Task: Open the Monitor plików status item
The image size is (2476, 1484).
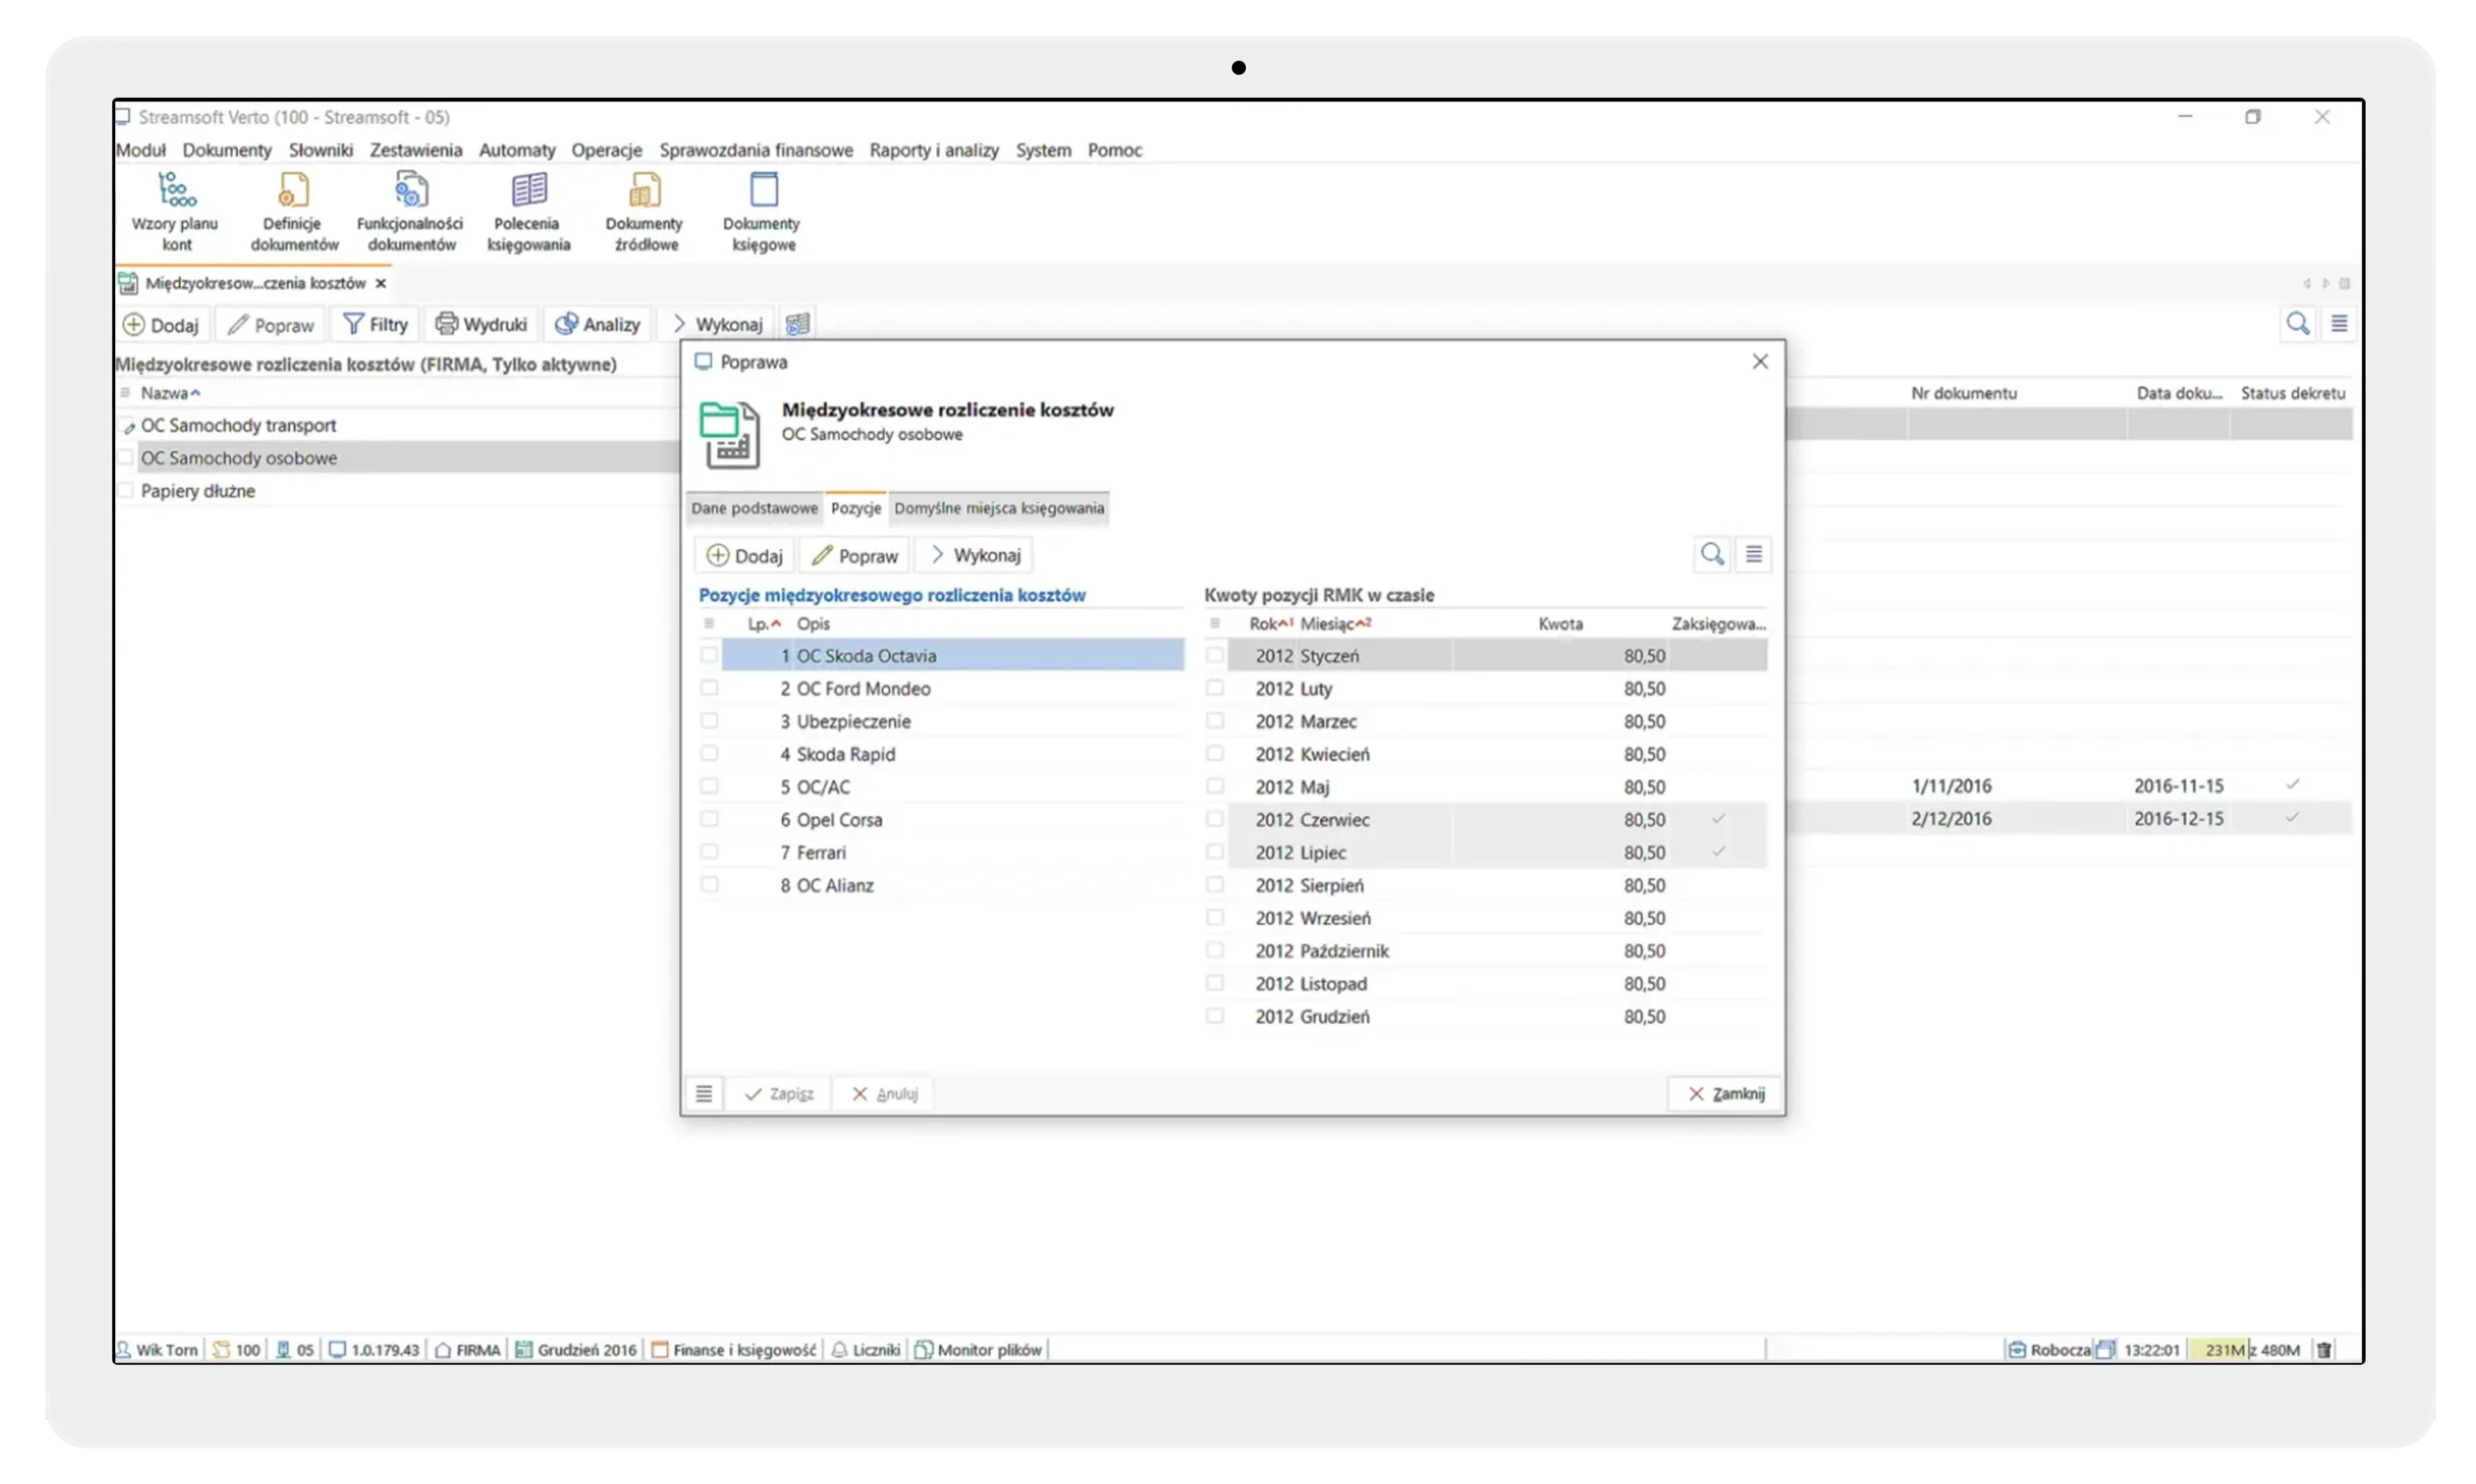Action: tap(980, 1350)
